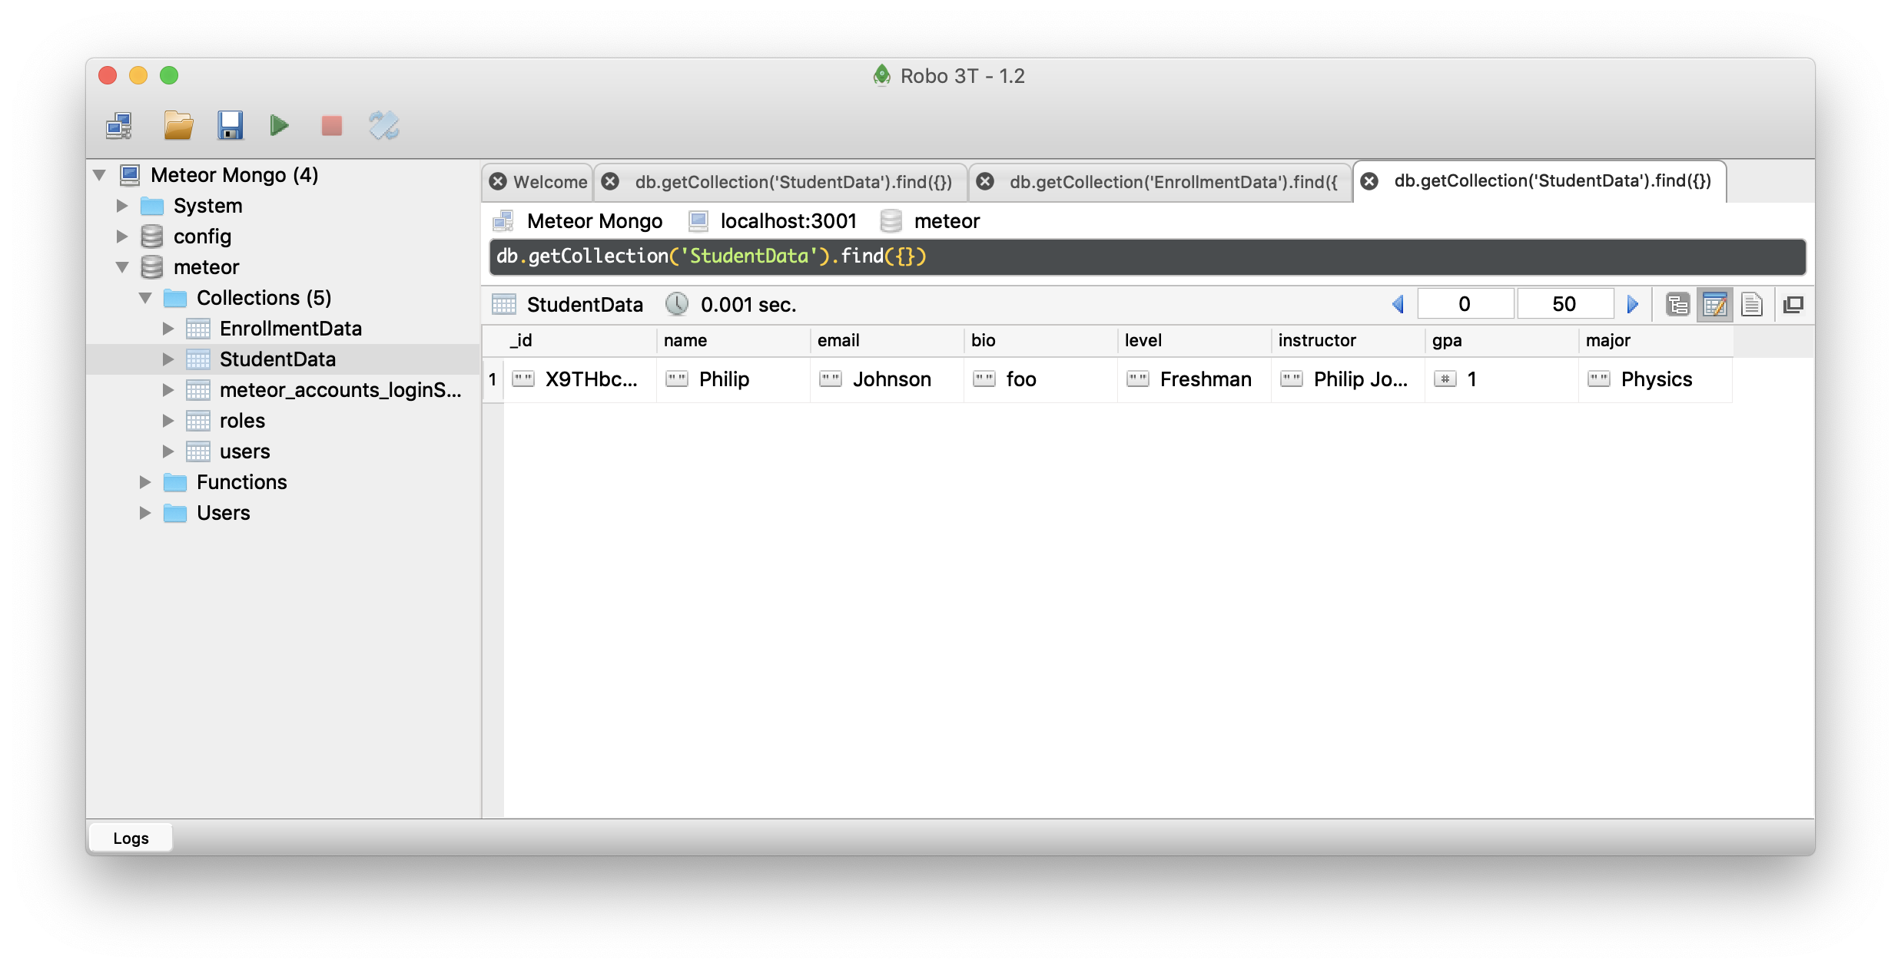Go to previous page of results arrow
Image resolution: width=1901 pixels, height=969 pixels.
1398,305
